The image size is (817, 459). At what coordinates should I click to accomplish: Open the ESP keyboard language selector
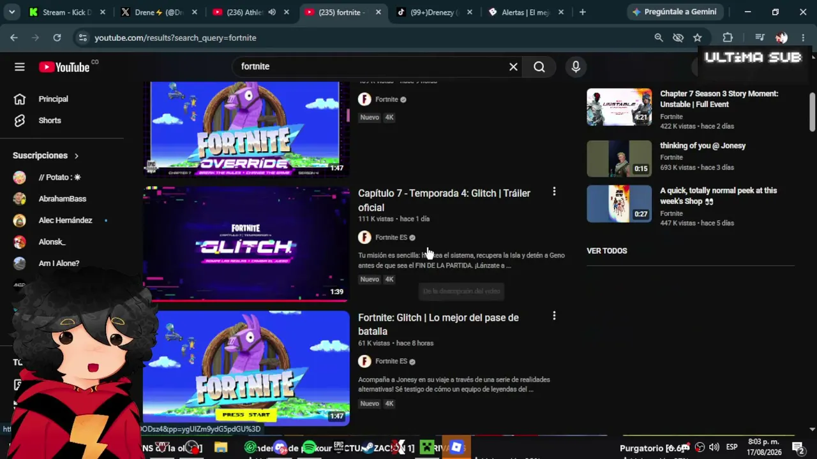[x=732, y=448]
